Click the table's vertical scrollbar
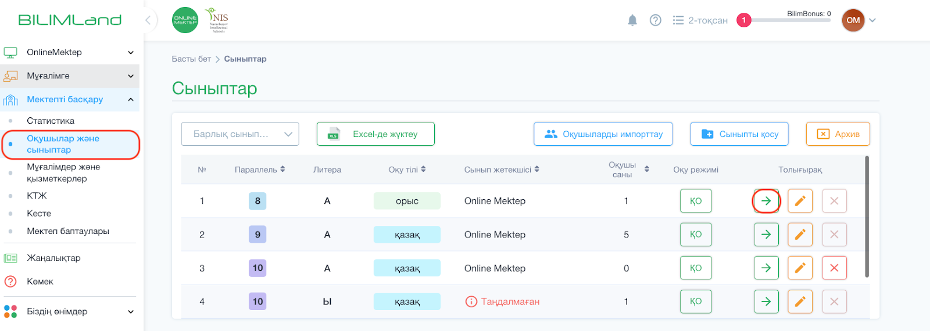Screen dimensions: 930x331 [x=867, y=217]
